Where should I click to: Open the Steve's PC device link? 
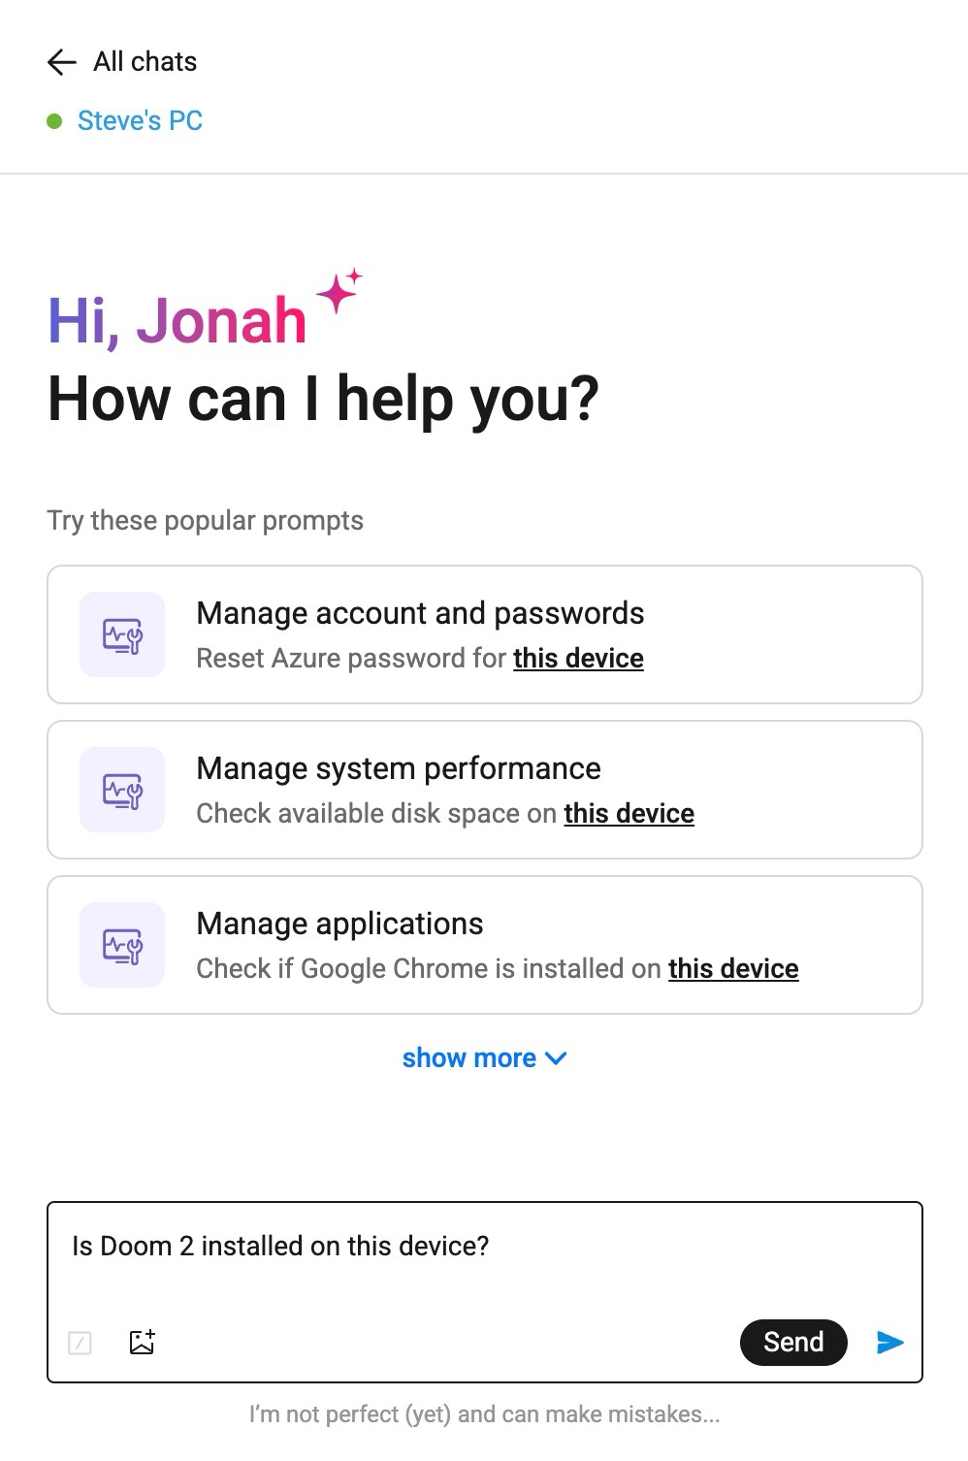tap(140, 121)
